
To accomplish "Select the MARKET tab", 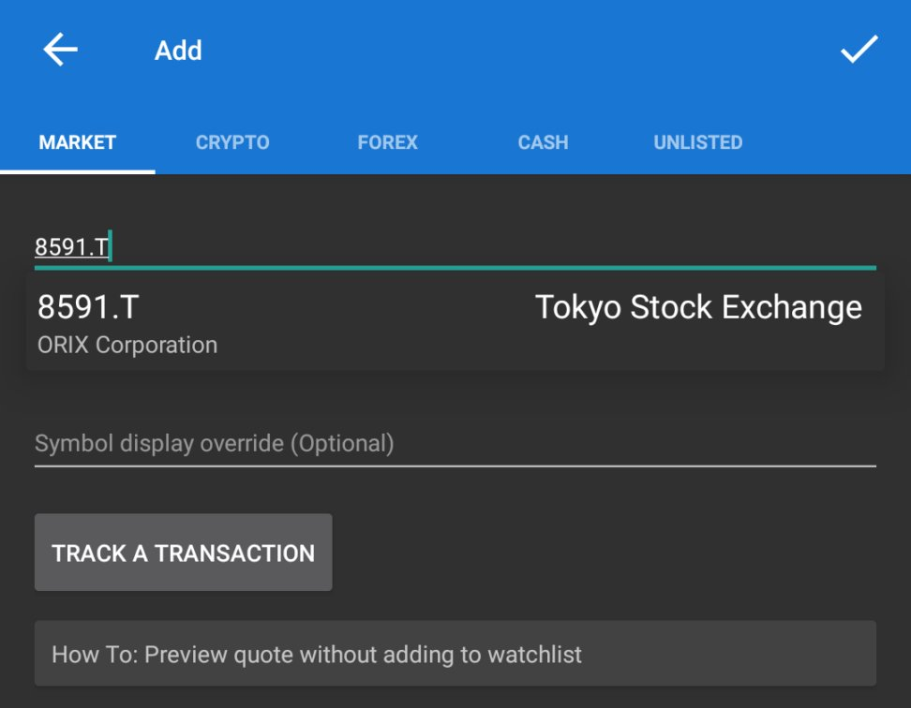I will tap(76, 142).
